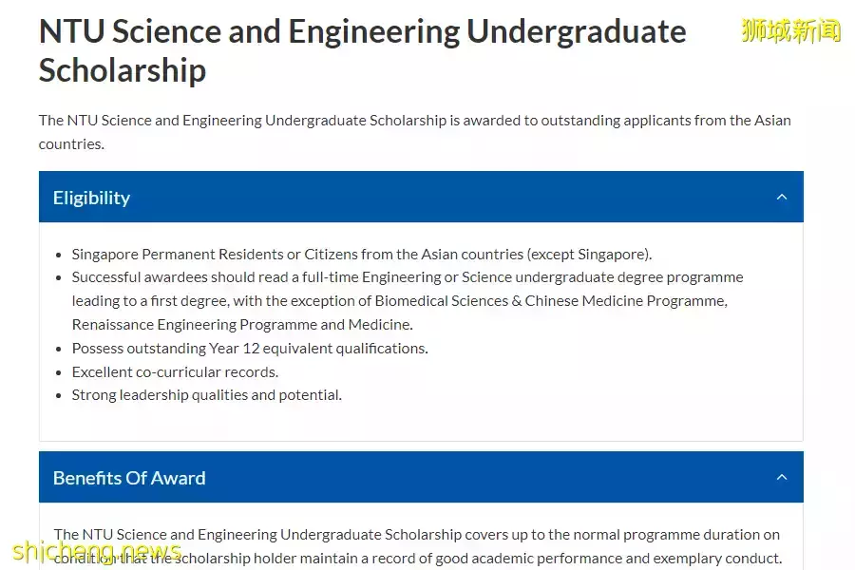Click the normal programme duration sentence
Screen dimensions: 855x570
tap(418, 535)
